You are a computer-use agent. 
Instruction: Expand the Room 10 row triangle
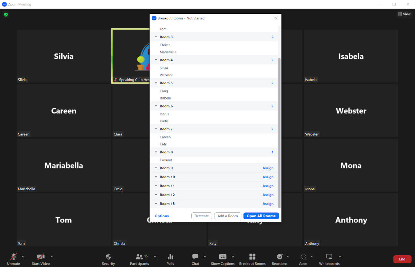[x=156, y=177]
